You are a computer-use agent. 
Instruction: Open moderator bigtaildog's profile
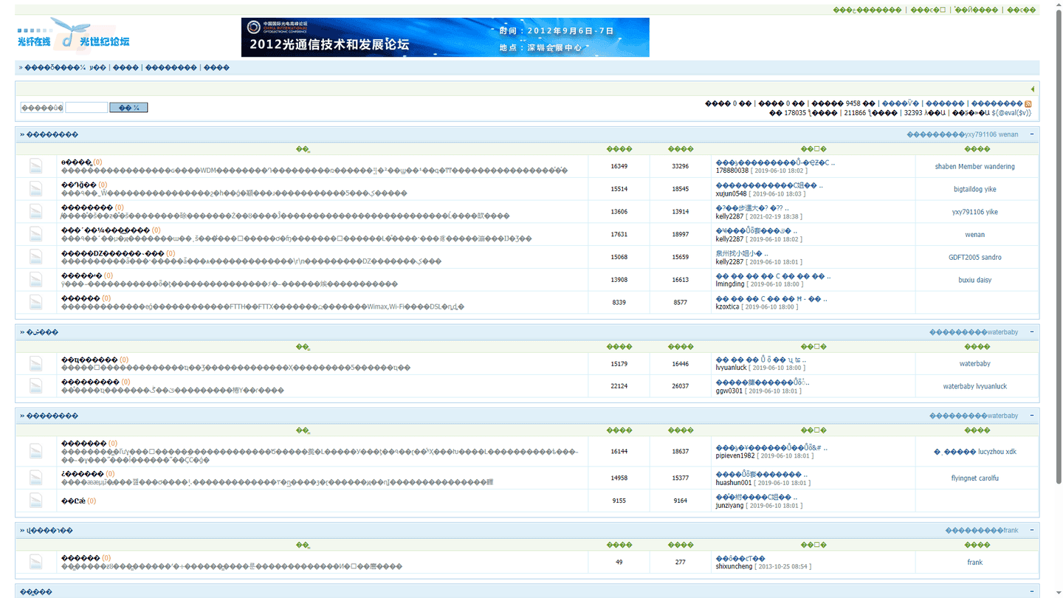click(967, 190)
